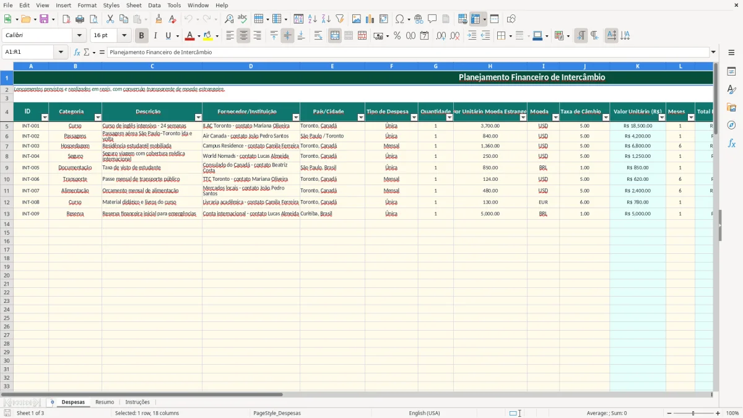The image size is (743, 418).
Task: Open the Tools menu
Action: [174, 5]
